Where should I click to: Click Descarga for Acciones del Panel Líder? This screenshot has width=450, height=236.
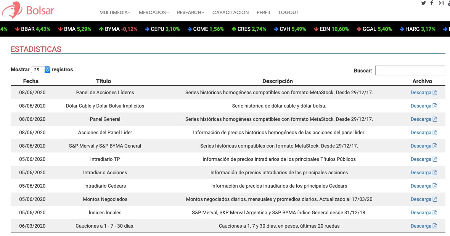[421, 132]
